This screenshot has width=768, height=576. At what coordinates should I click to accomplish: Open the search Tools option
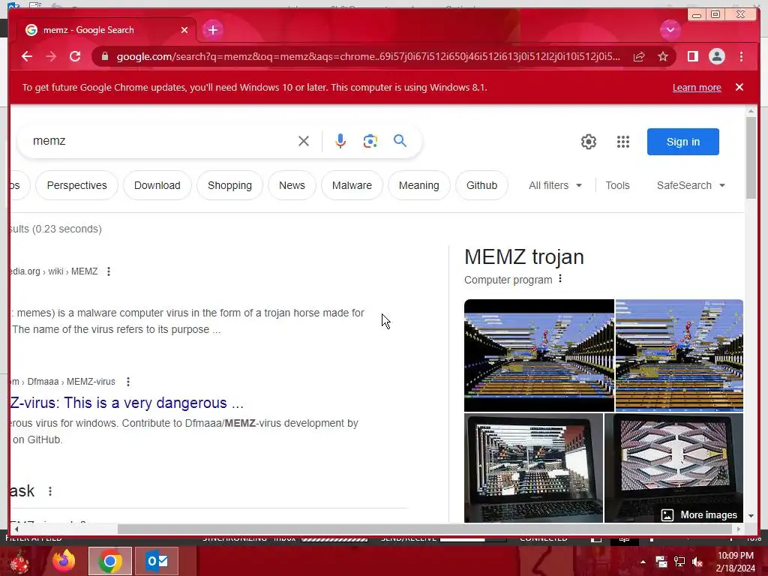point(617,185)
